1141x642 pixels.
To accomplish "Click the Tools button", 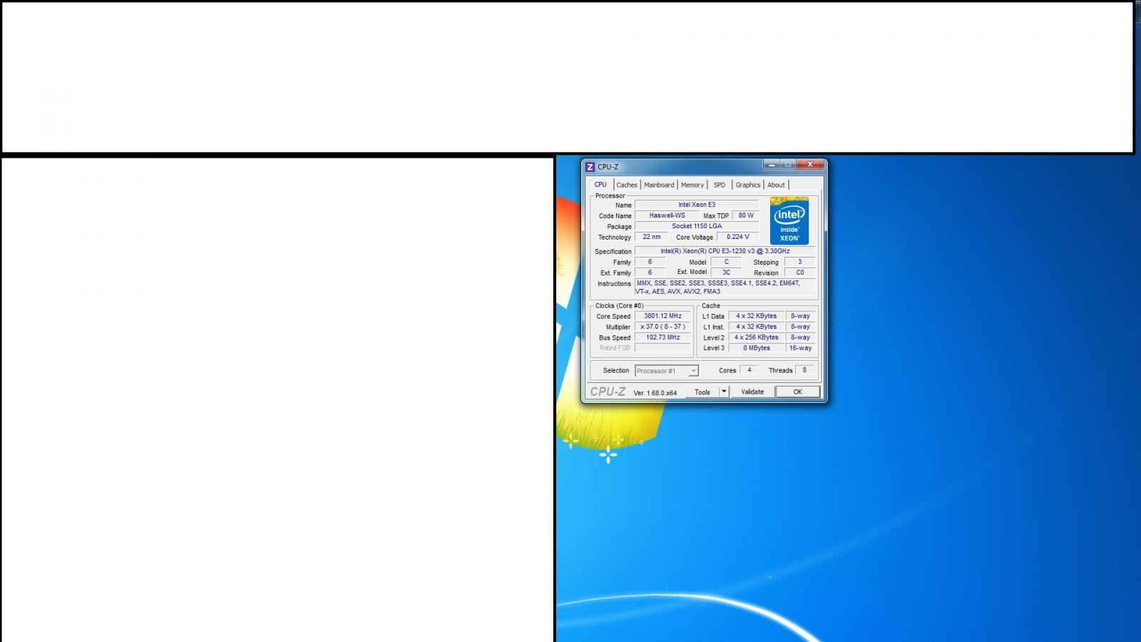I will [x=702, y=392].
